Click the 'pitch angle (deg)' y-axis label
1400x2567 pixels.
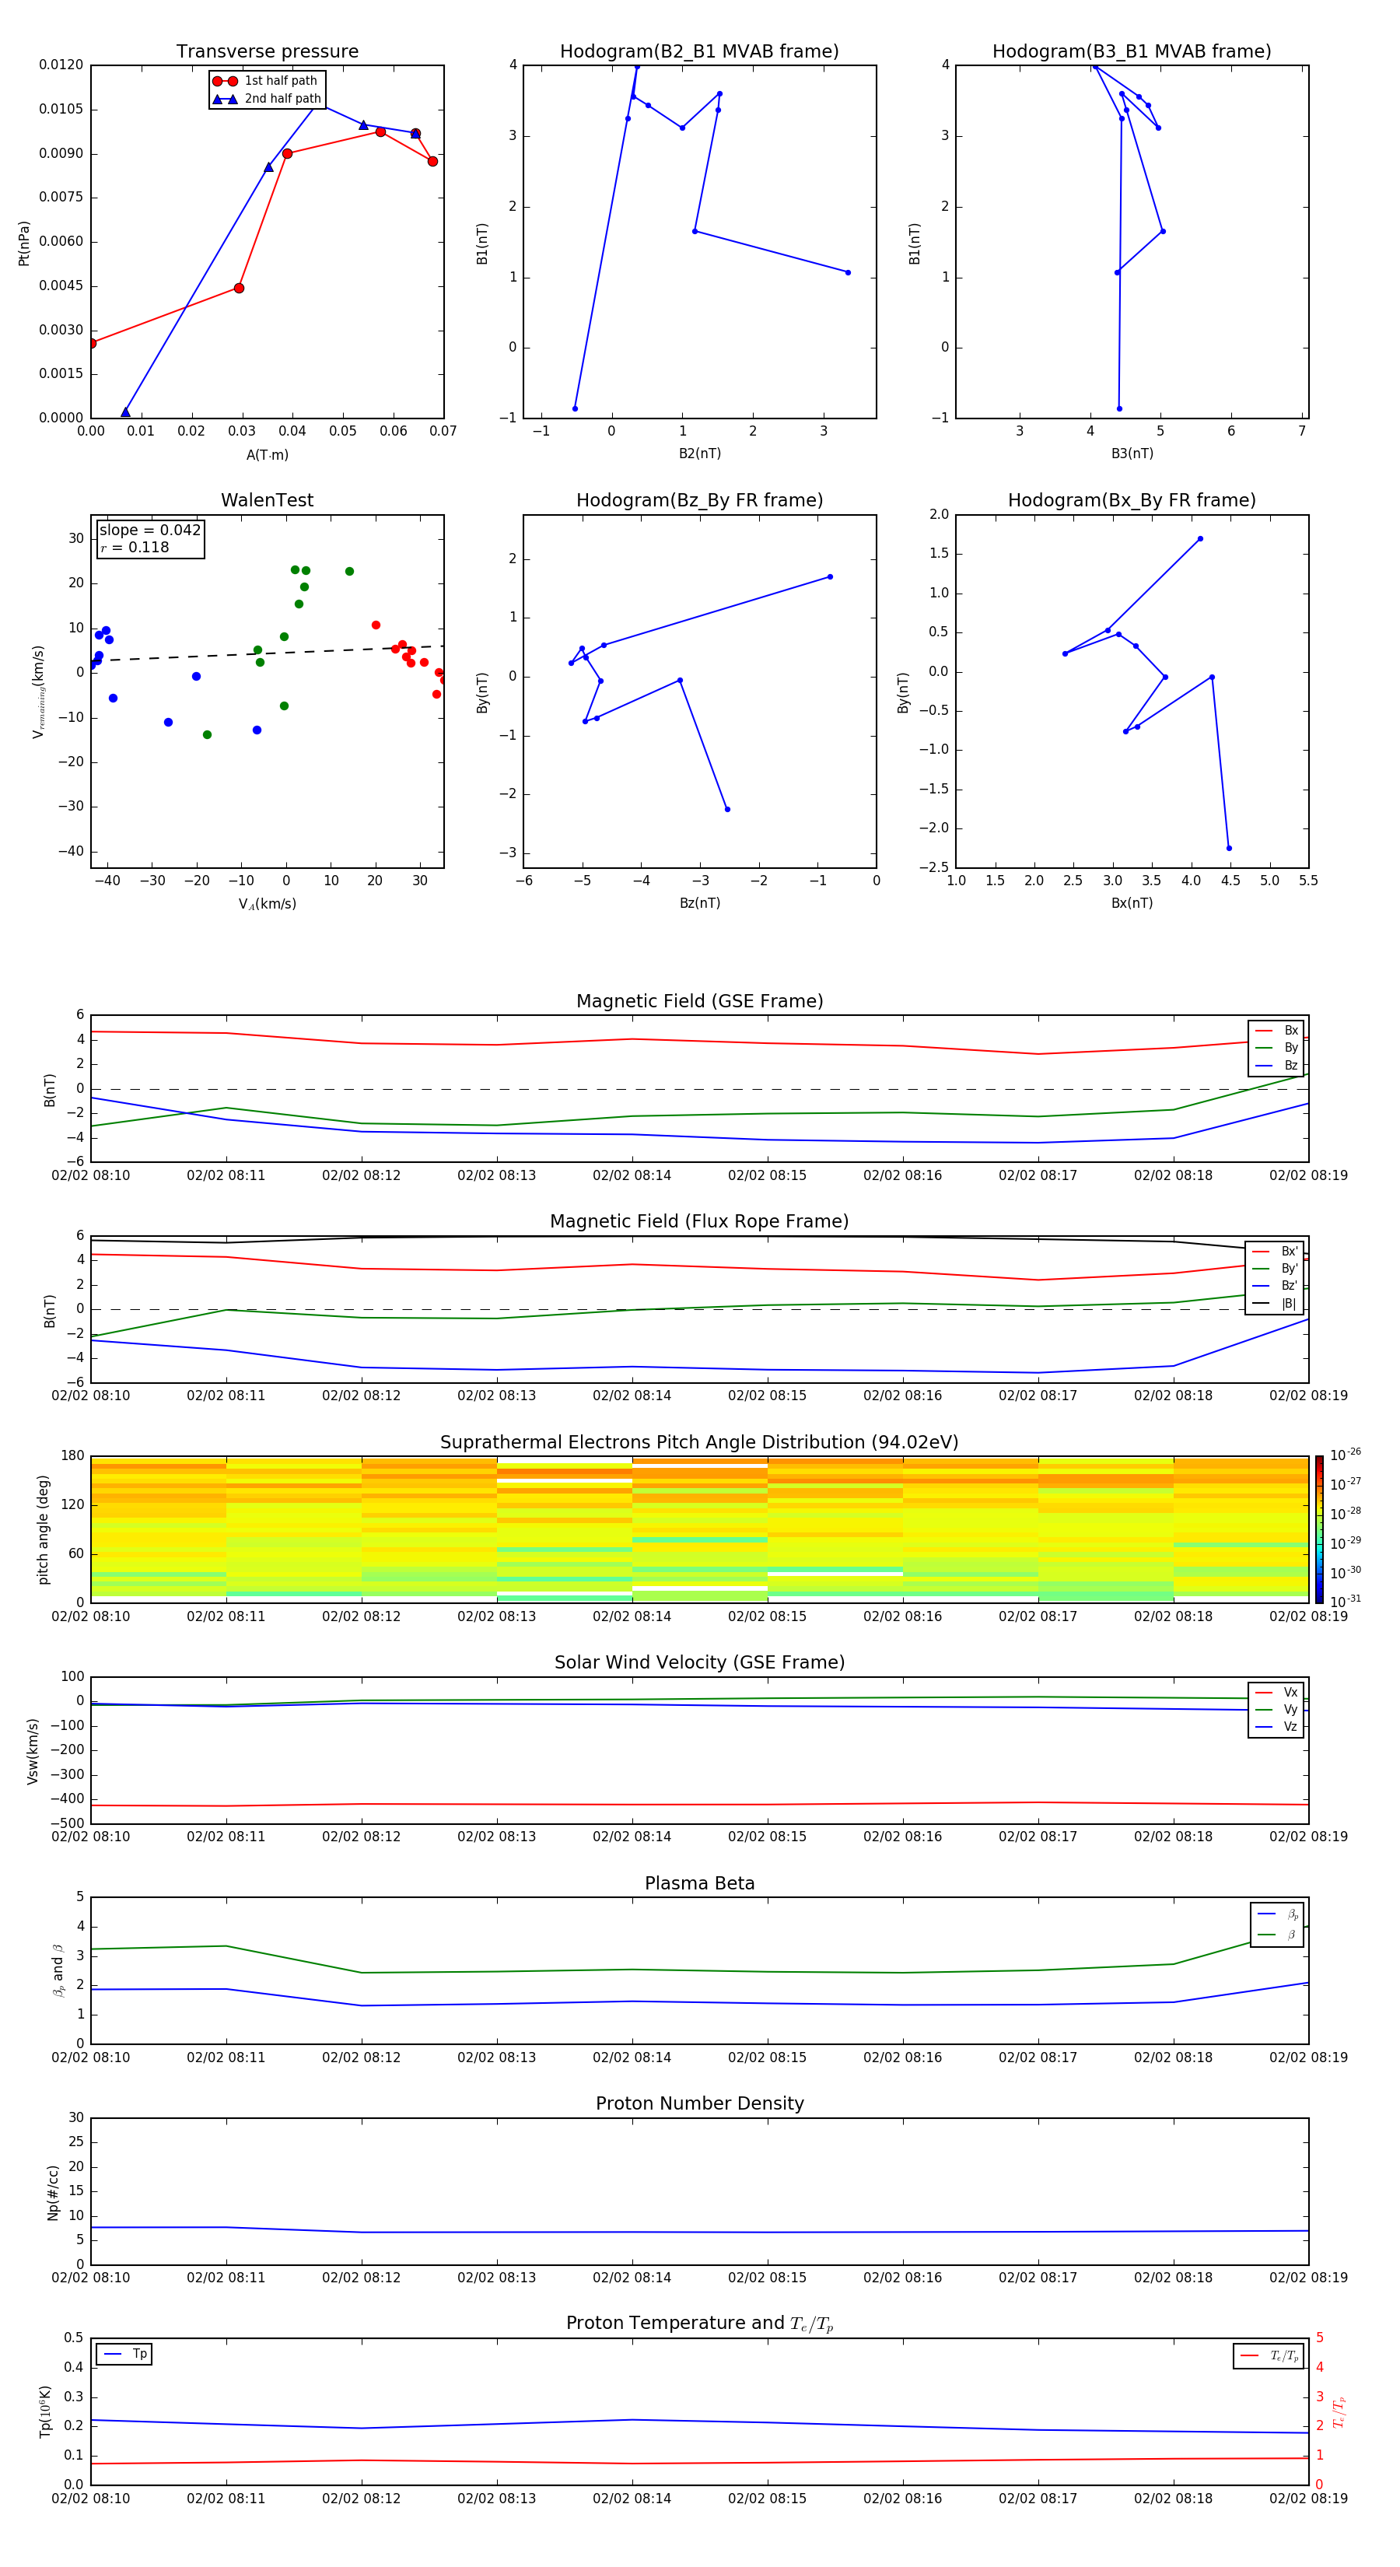(x=43, y=1529)
